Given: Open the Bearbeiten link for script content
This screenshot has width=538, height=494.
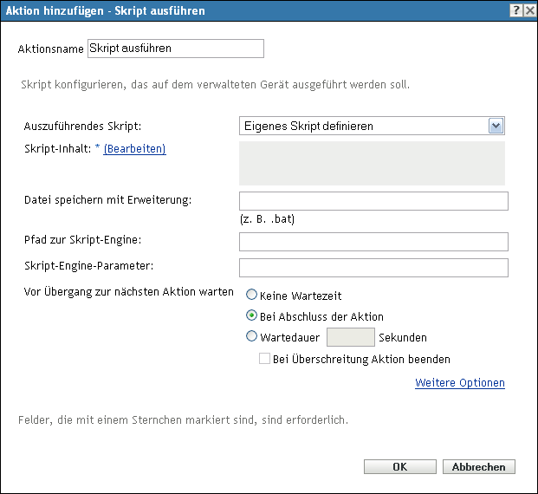Looking at the screenshot, I should coord(134,149).
